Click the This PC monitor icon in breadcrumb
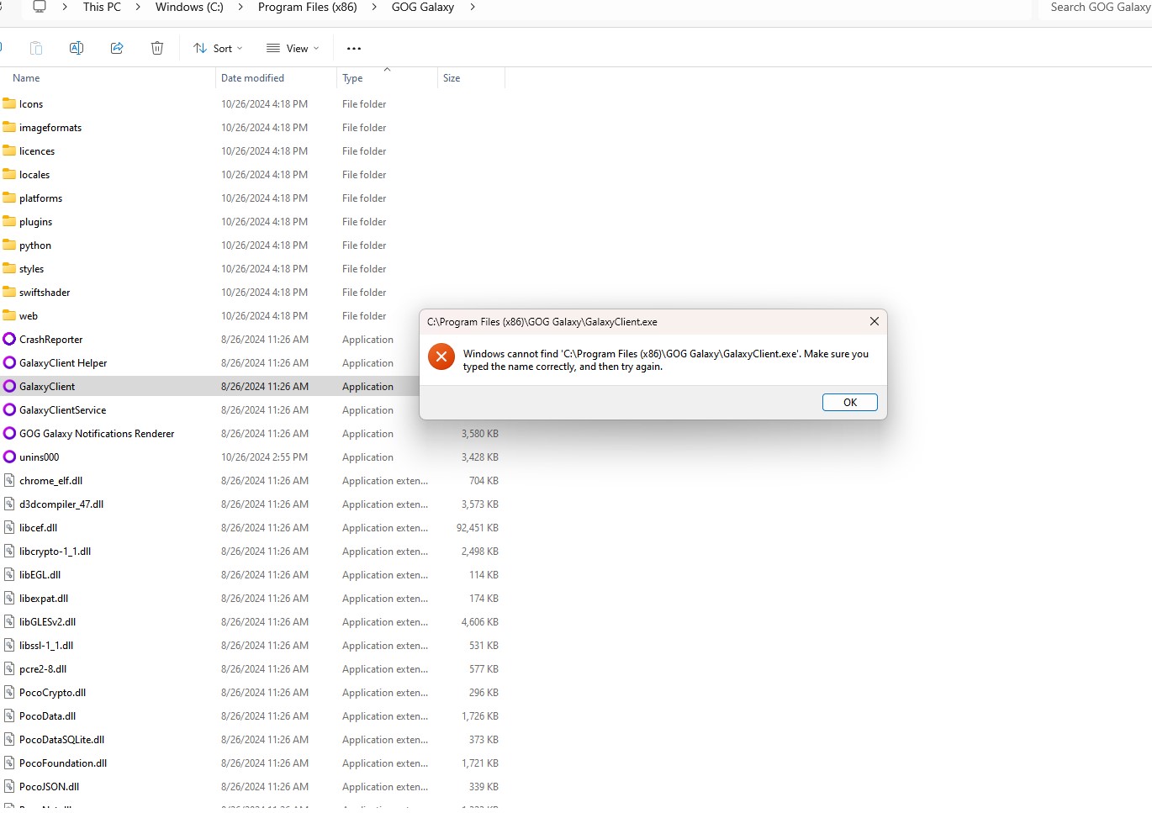This screenshot has width=1152, height=813. coord(39,7)
